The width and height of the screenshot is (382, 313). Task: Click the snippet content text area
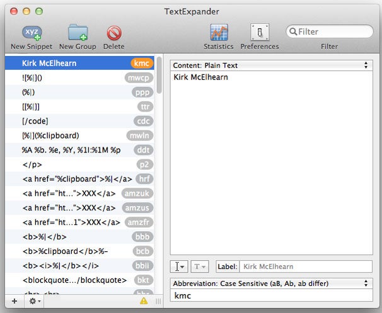pyautogui.click(x=272, y=163)
